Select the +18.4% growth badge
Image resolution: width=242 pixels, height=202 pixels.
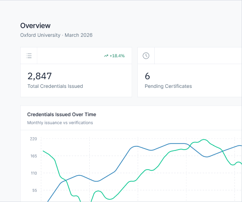click(114, 56)
